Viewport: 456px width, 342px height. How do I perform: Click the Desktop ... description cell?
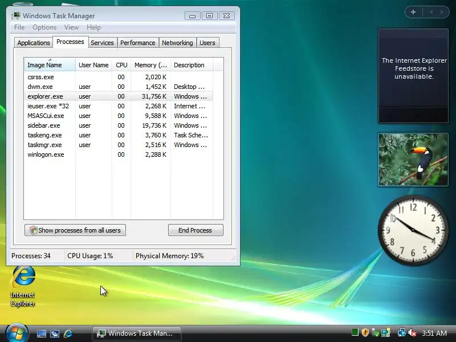click(189, 87)
